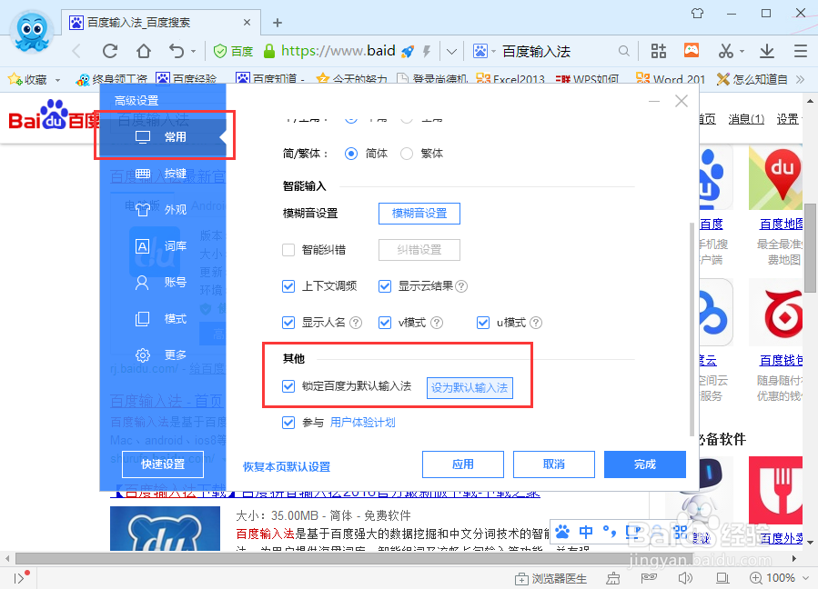The width and height of the screenshot is (818, 589).
Task: Show more bookmarks chevron
Action: (x=801, y=79)
